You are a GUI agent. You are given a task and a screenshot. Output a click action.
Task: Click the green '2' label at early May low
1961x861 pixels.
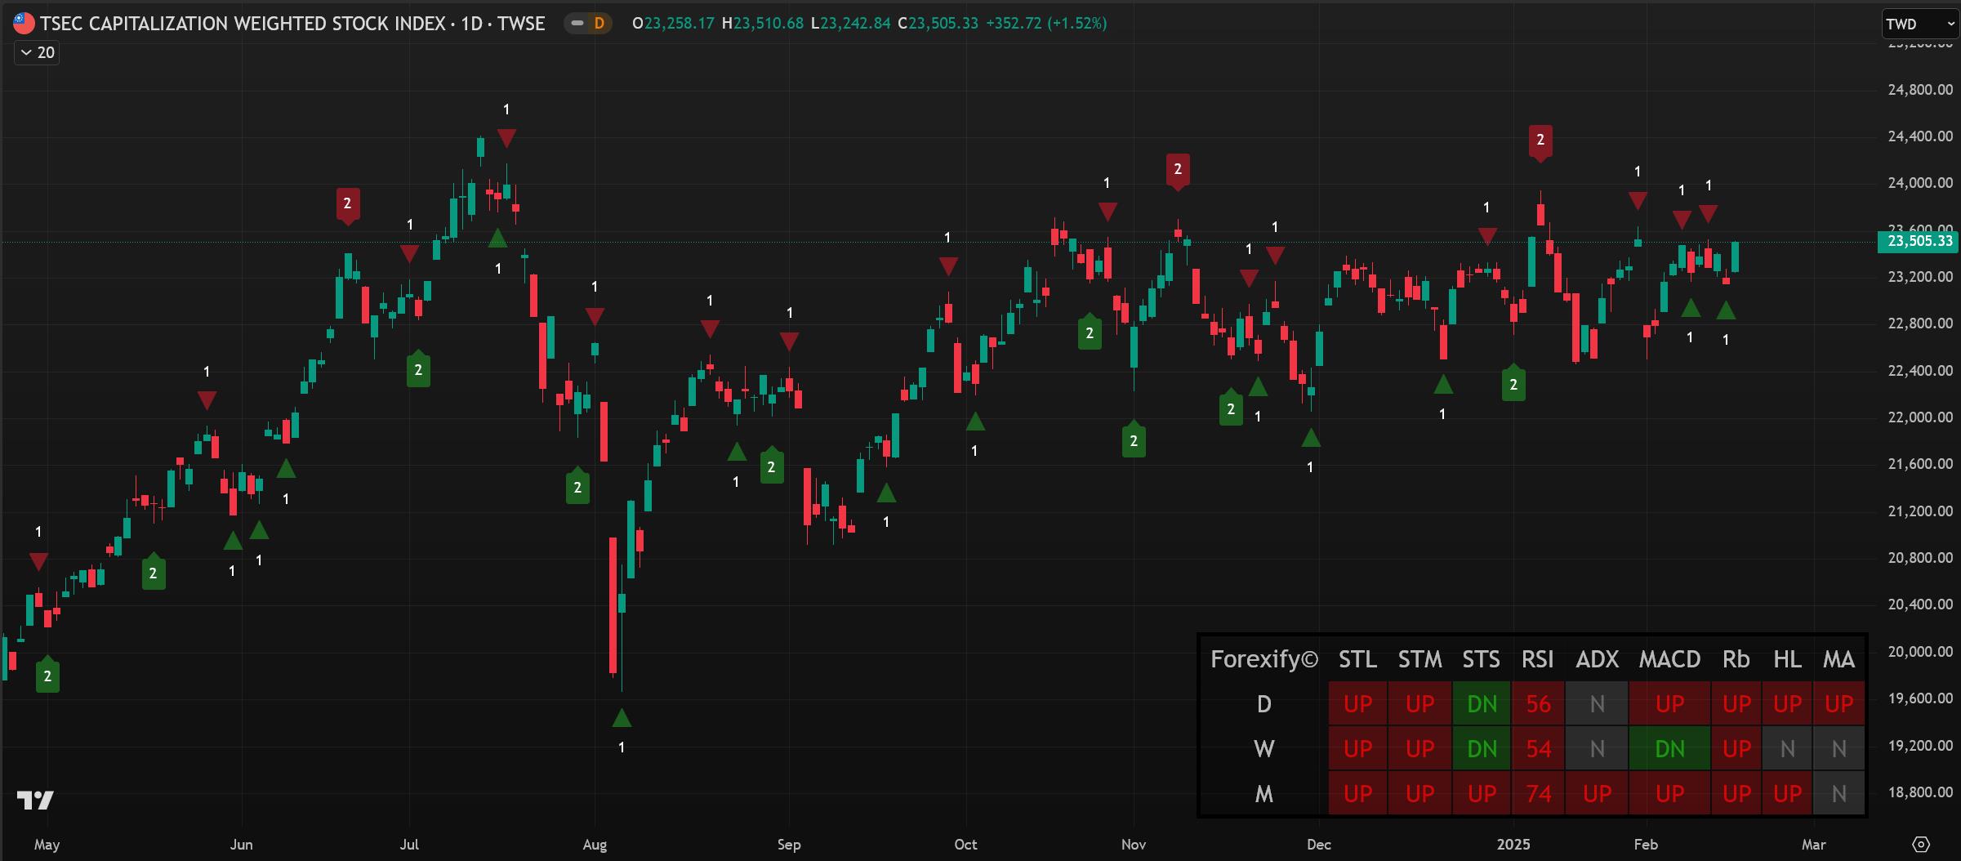click(47, 676)
